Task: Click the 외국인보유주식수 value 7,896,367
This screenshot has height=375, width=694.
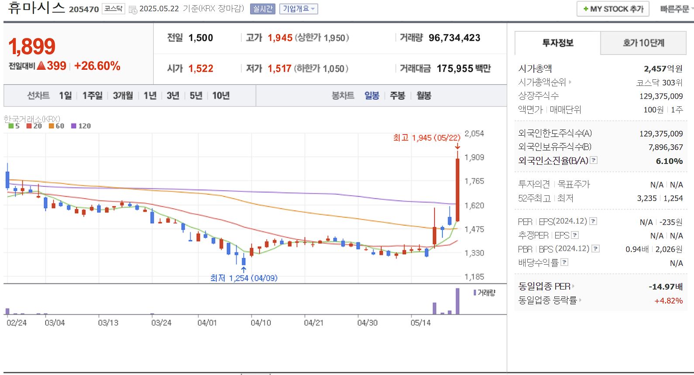Action: click(666, 147)
